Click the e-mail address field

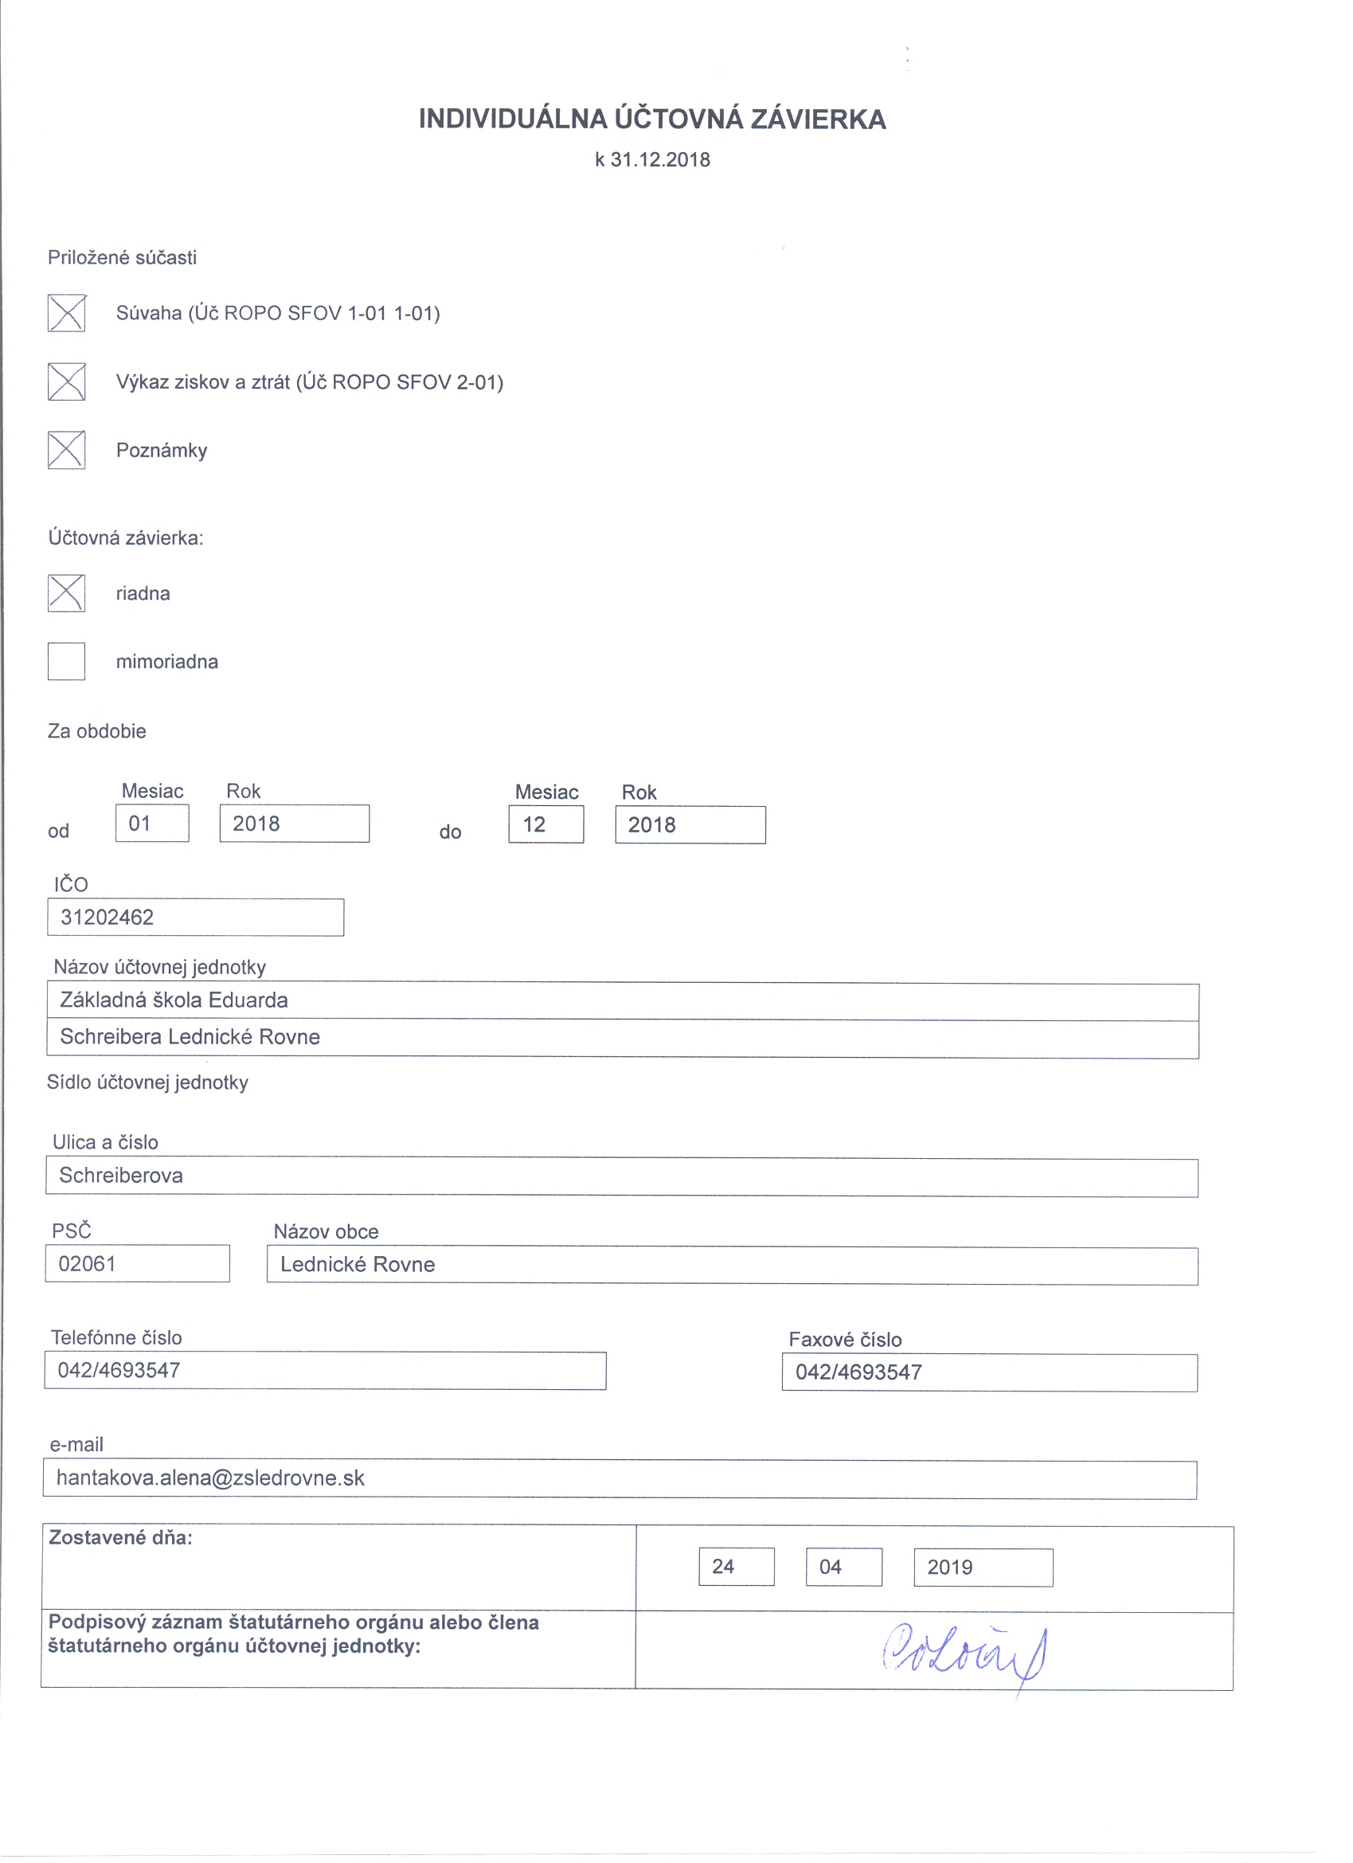tap(620, 1479)
